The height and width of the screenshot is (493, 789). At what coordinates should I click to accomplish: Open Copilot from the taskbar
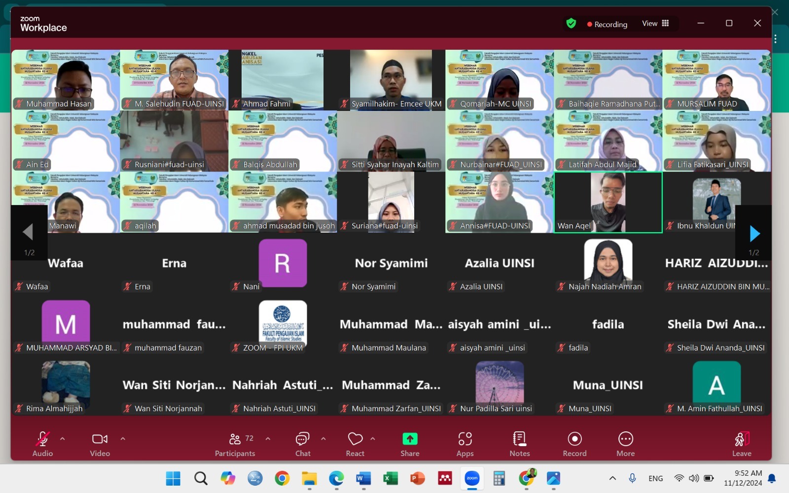pos(228,478)
